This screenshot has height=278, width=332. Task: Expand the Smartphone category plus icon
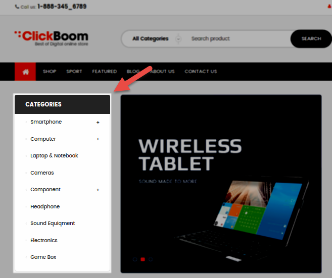tap(98, 122)
